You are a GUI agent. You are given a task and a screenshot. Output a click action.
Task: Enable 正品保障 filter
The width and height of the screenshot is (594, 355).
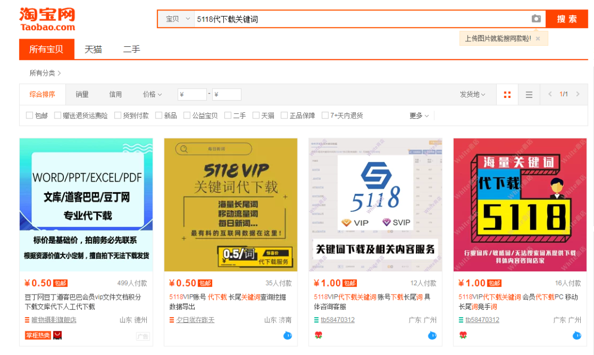click(284, 115)
